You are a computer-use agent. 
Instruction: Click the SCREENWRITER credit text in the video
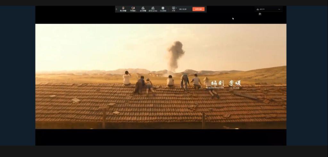[215, 87]
